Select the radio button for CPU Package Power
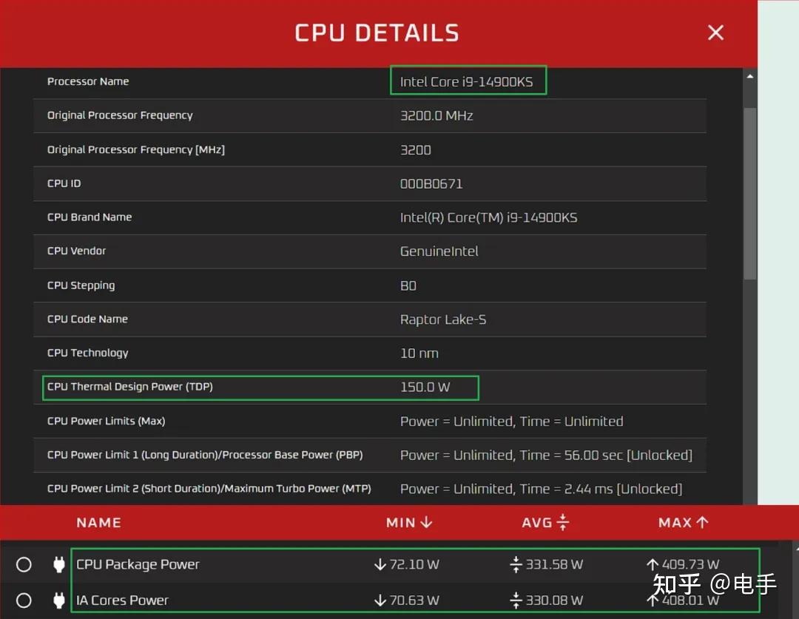799x619 pixels. click(24, 564)
